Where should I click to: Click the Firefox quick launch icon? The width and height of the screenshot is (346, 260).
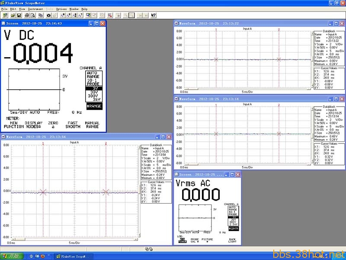pos(42,256)
